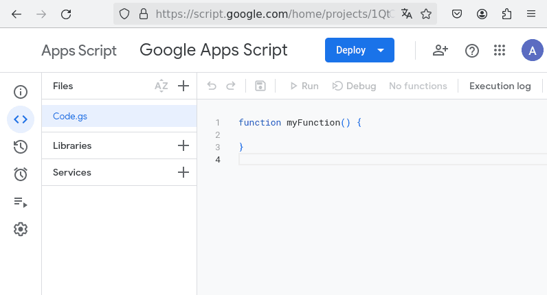Add a service using plus button

pyautogui.click(x=183, y=172)
